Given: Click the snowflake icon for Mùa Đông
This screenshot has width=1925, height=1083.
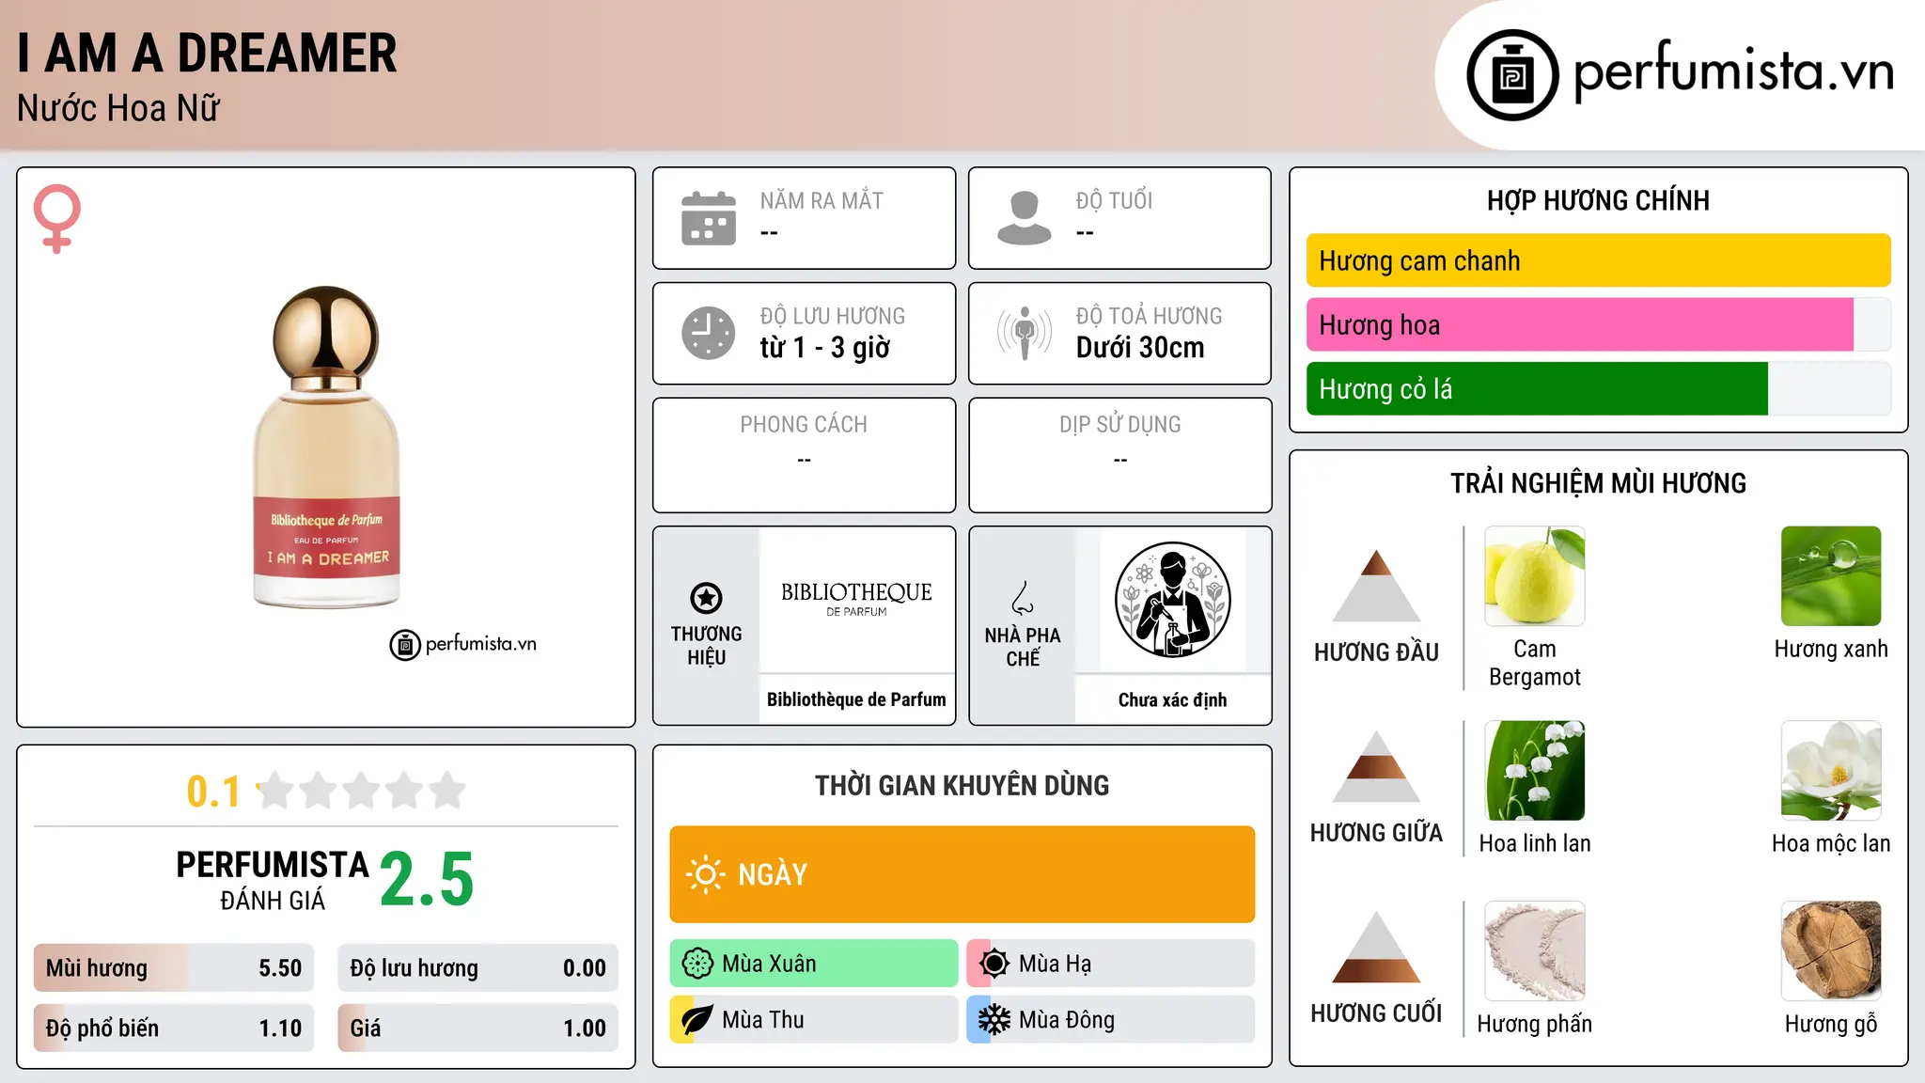Looking at the screenshot, I should (x=994, y=1020).
